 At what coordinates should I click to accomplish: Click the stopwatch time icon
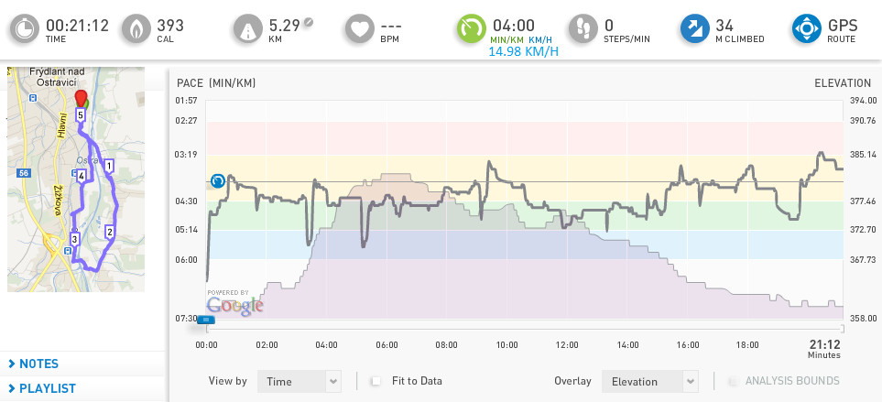tap(25, 28)
